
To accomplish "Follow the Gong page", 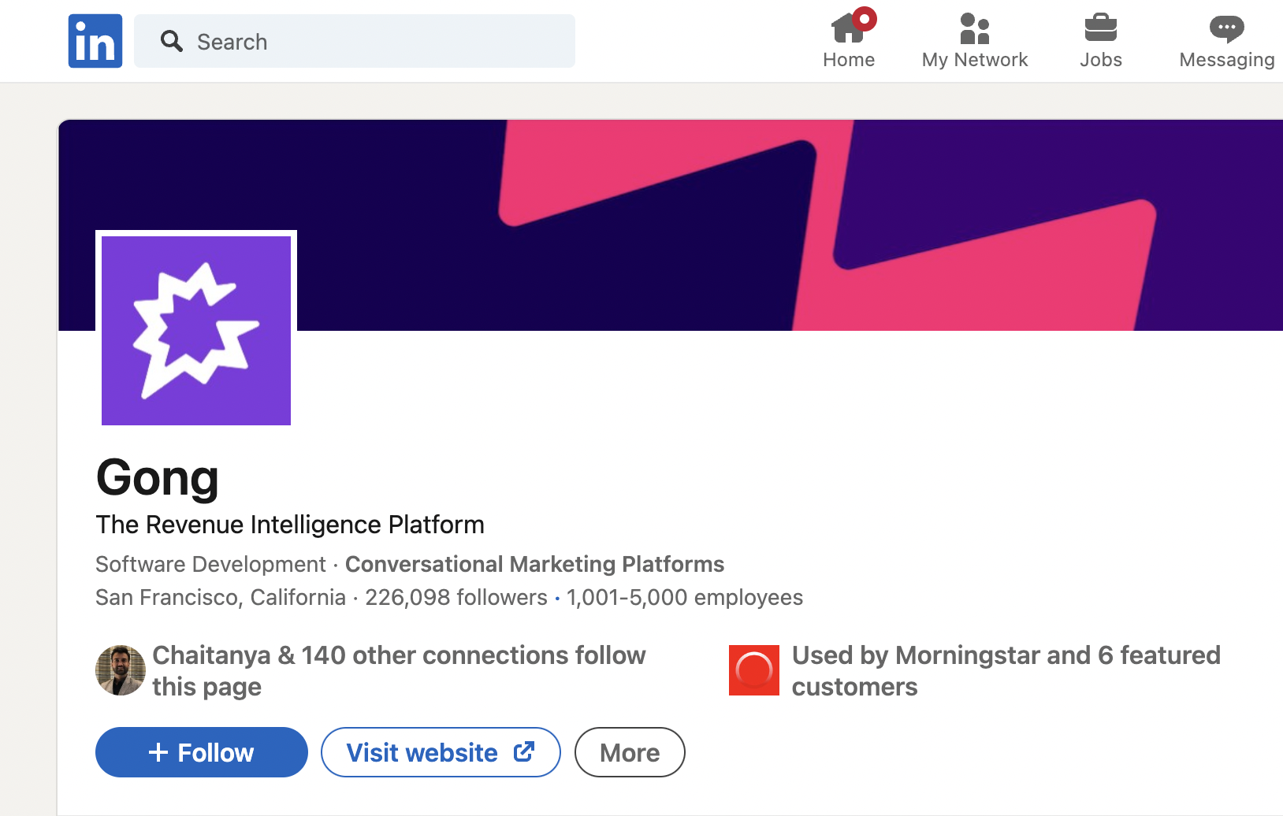I will (x=202, y=752).
